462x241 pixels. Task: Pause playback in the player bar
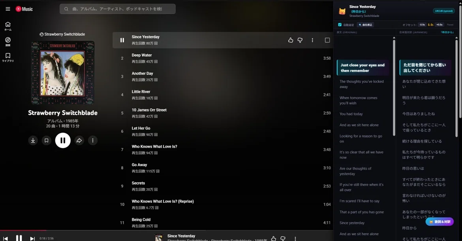[x=19, y=238]
